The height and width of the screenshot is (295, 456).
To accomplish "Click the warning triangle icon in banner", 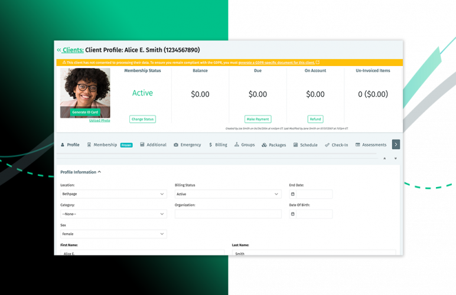I will [64, 62].
